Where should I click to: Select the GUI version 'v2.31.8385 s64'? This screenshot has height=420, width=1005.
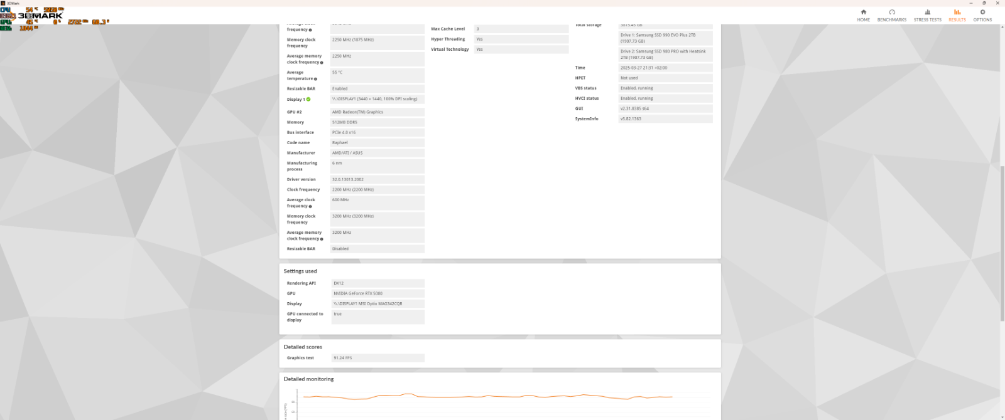point(665,108)
